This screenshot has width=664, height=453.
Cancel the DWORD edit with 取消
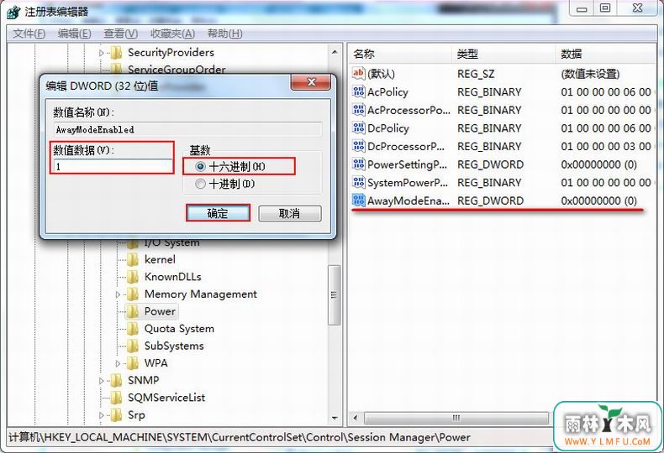[290, 213]
